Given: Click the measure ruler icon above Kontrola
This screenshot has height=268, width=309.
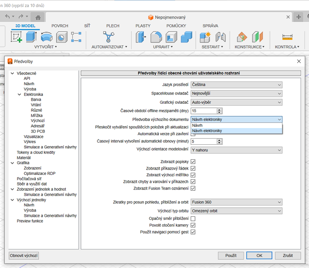Looking at the screenshot, I should pos(287,37).
